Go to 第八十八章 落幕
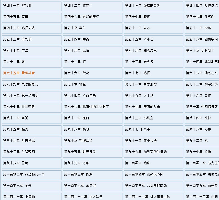The image size is (219, 200). tap(199, 129)
